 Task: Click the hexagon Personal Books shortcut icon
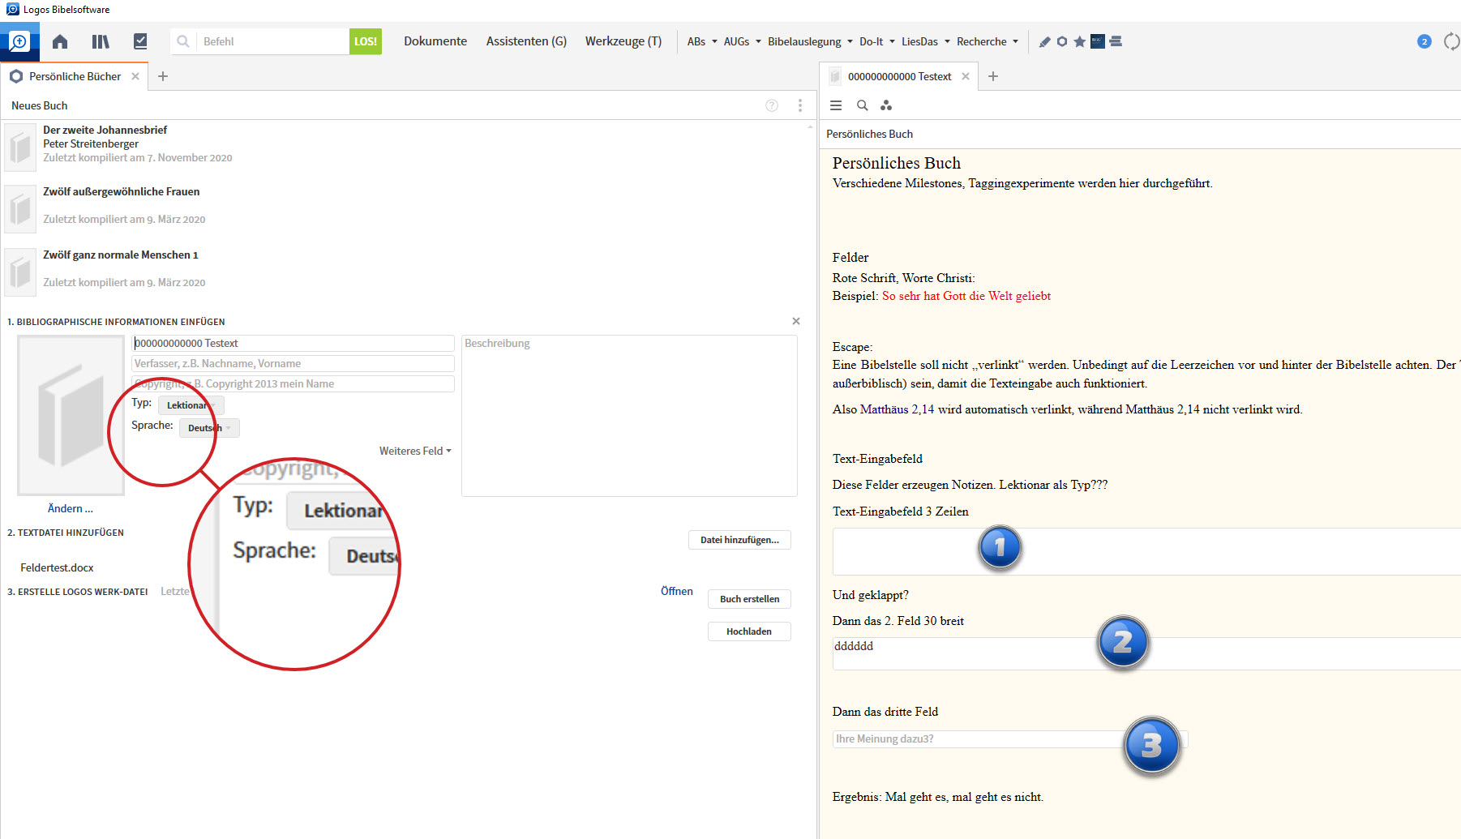[1062, 41]
